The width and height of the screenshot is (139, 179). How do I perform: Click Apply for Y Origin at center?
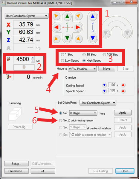tap(123, 127)
